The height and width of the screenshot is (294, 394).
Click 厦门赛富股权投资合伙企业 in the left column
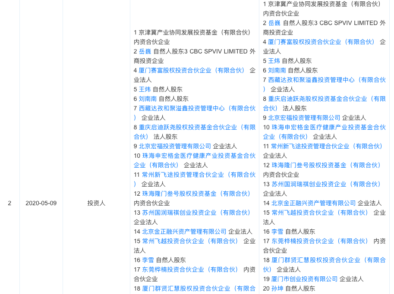point(192,70)
